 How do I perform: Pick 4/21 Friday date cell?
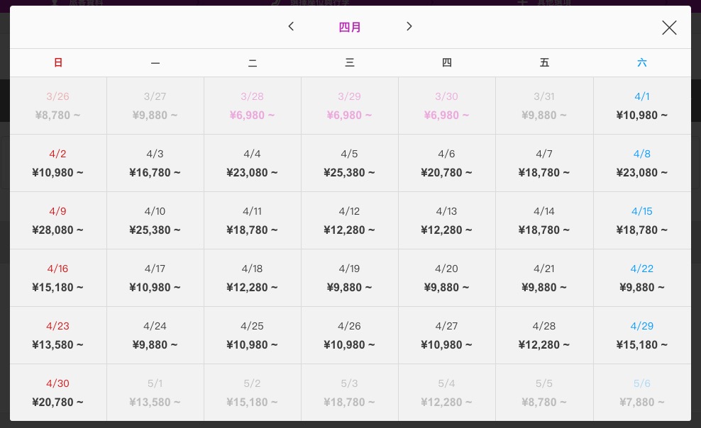[x=544, y=278]
